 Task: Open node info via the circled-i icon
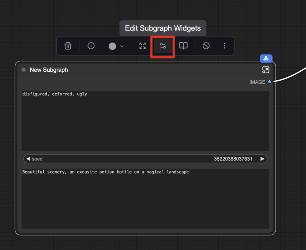[x=91, y=46]
